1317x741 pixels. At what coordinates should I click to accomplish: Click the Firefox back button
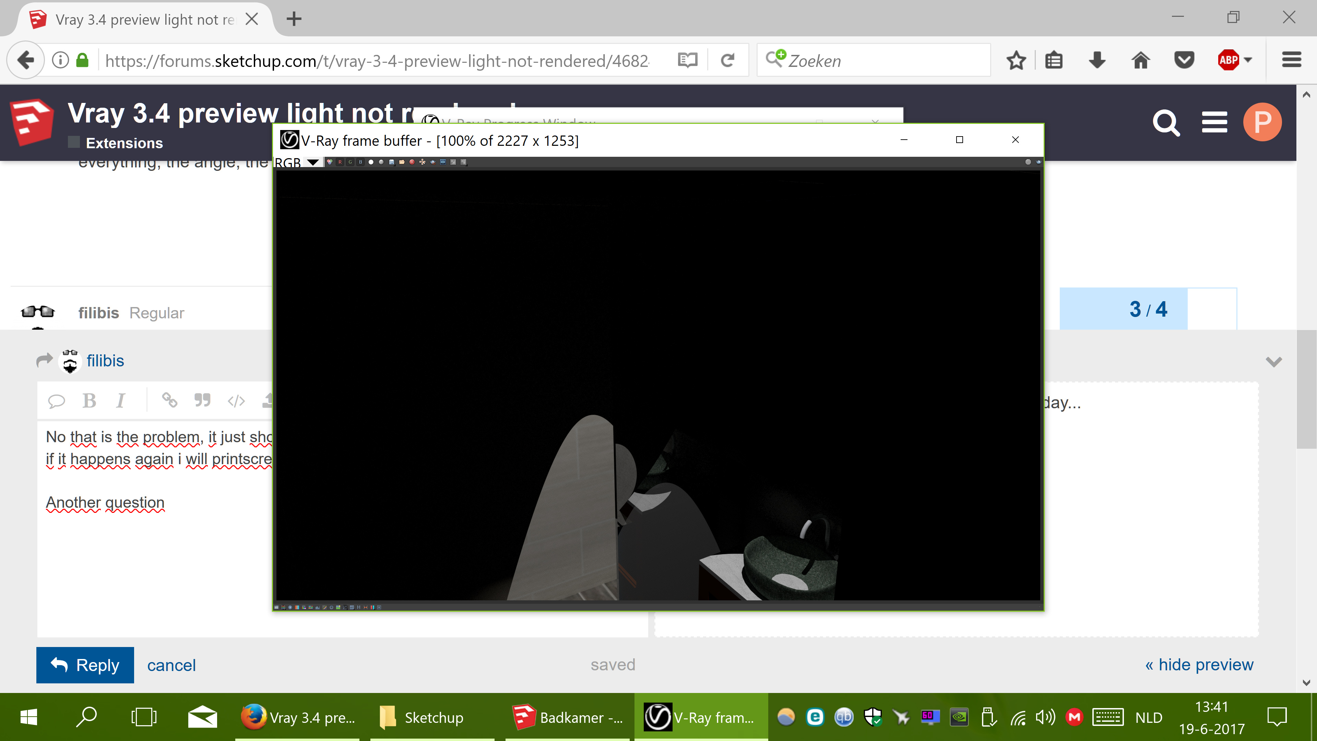point(26,60)
